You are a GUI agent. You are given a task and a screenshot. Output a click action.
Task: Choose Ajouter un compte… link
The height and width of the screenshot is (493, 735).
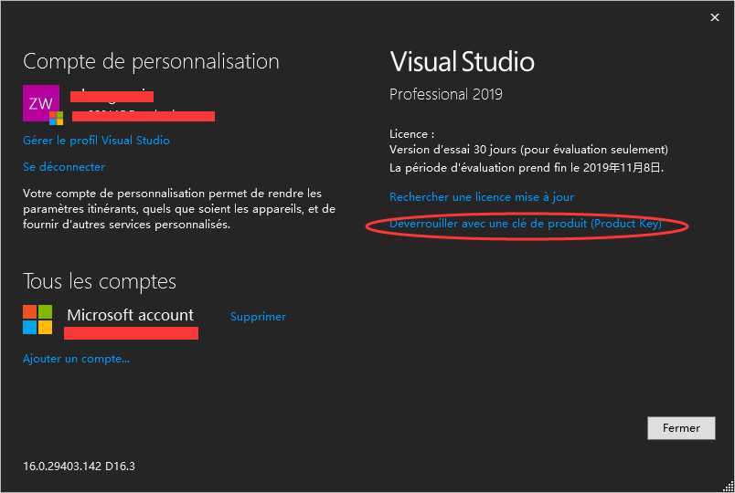(77, 359)
